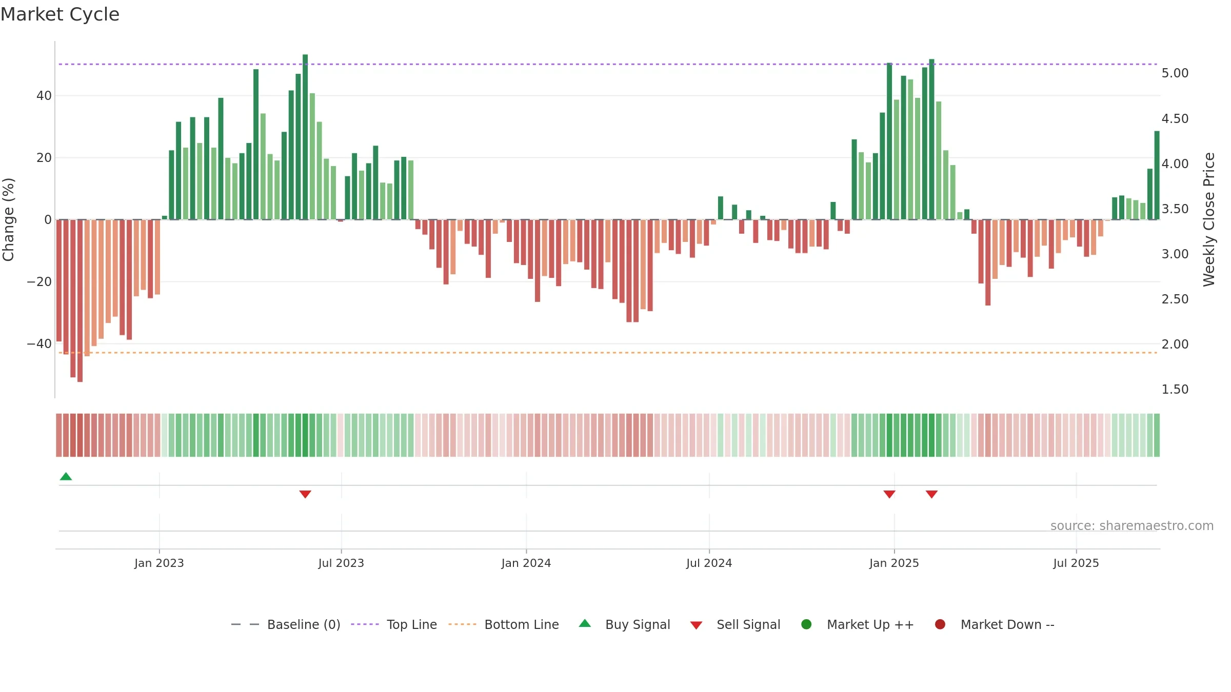
Task: Click the Market Cycle chart title
Action: click(x=60, y=14)
